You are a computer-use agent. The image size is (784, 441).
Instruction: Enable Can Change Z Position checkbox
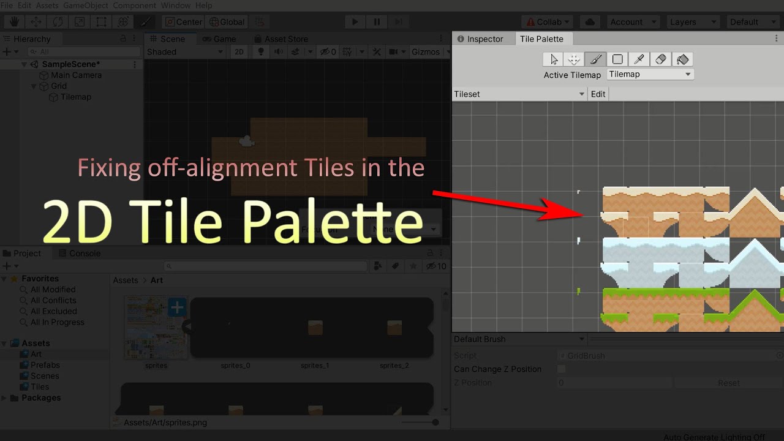pos(561,369)
